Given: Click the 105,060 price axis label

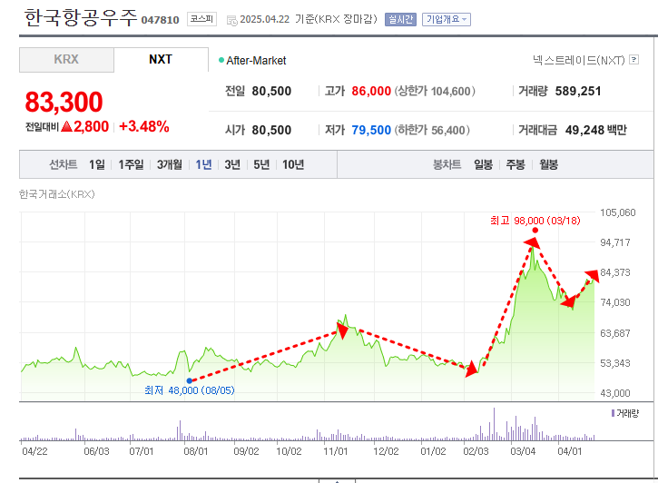Looking at the screenshot, I should pos(618,212).
